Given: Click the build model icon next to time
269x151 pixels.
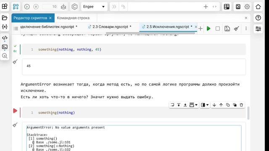Looking at the screenshot, I should [x=63, y=7].
